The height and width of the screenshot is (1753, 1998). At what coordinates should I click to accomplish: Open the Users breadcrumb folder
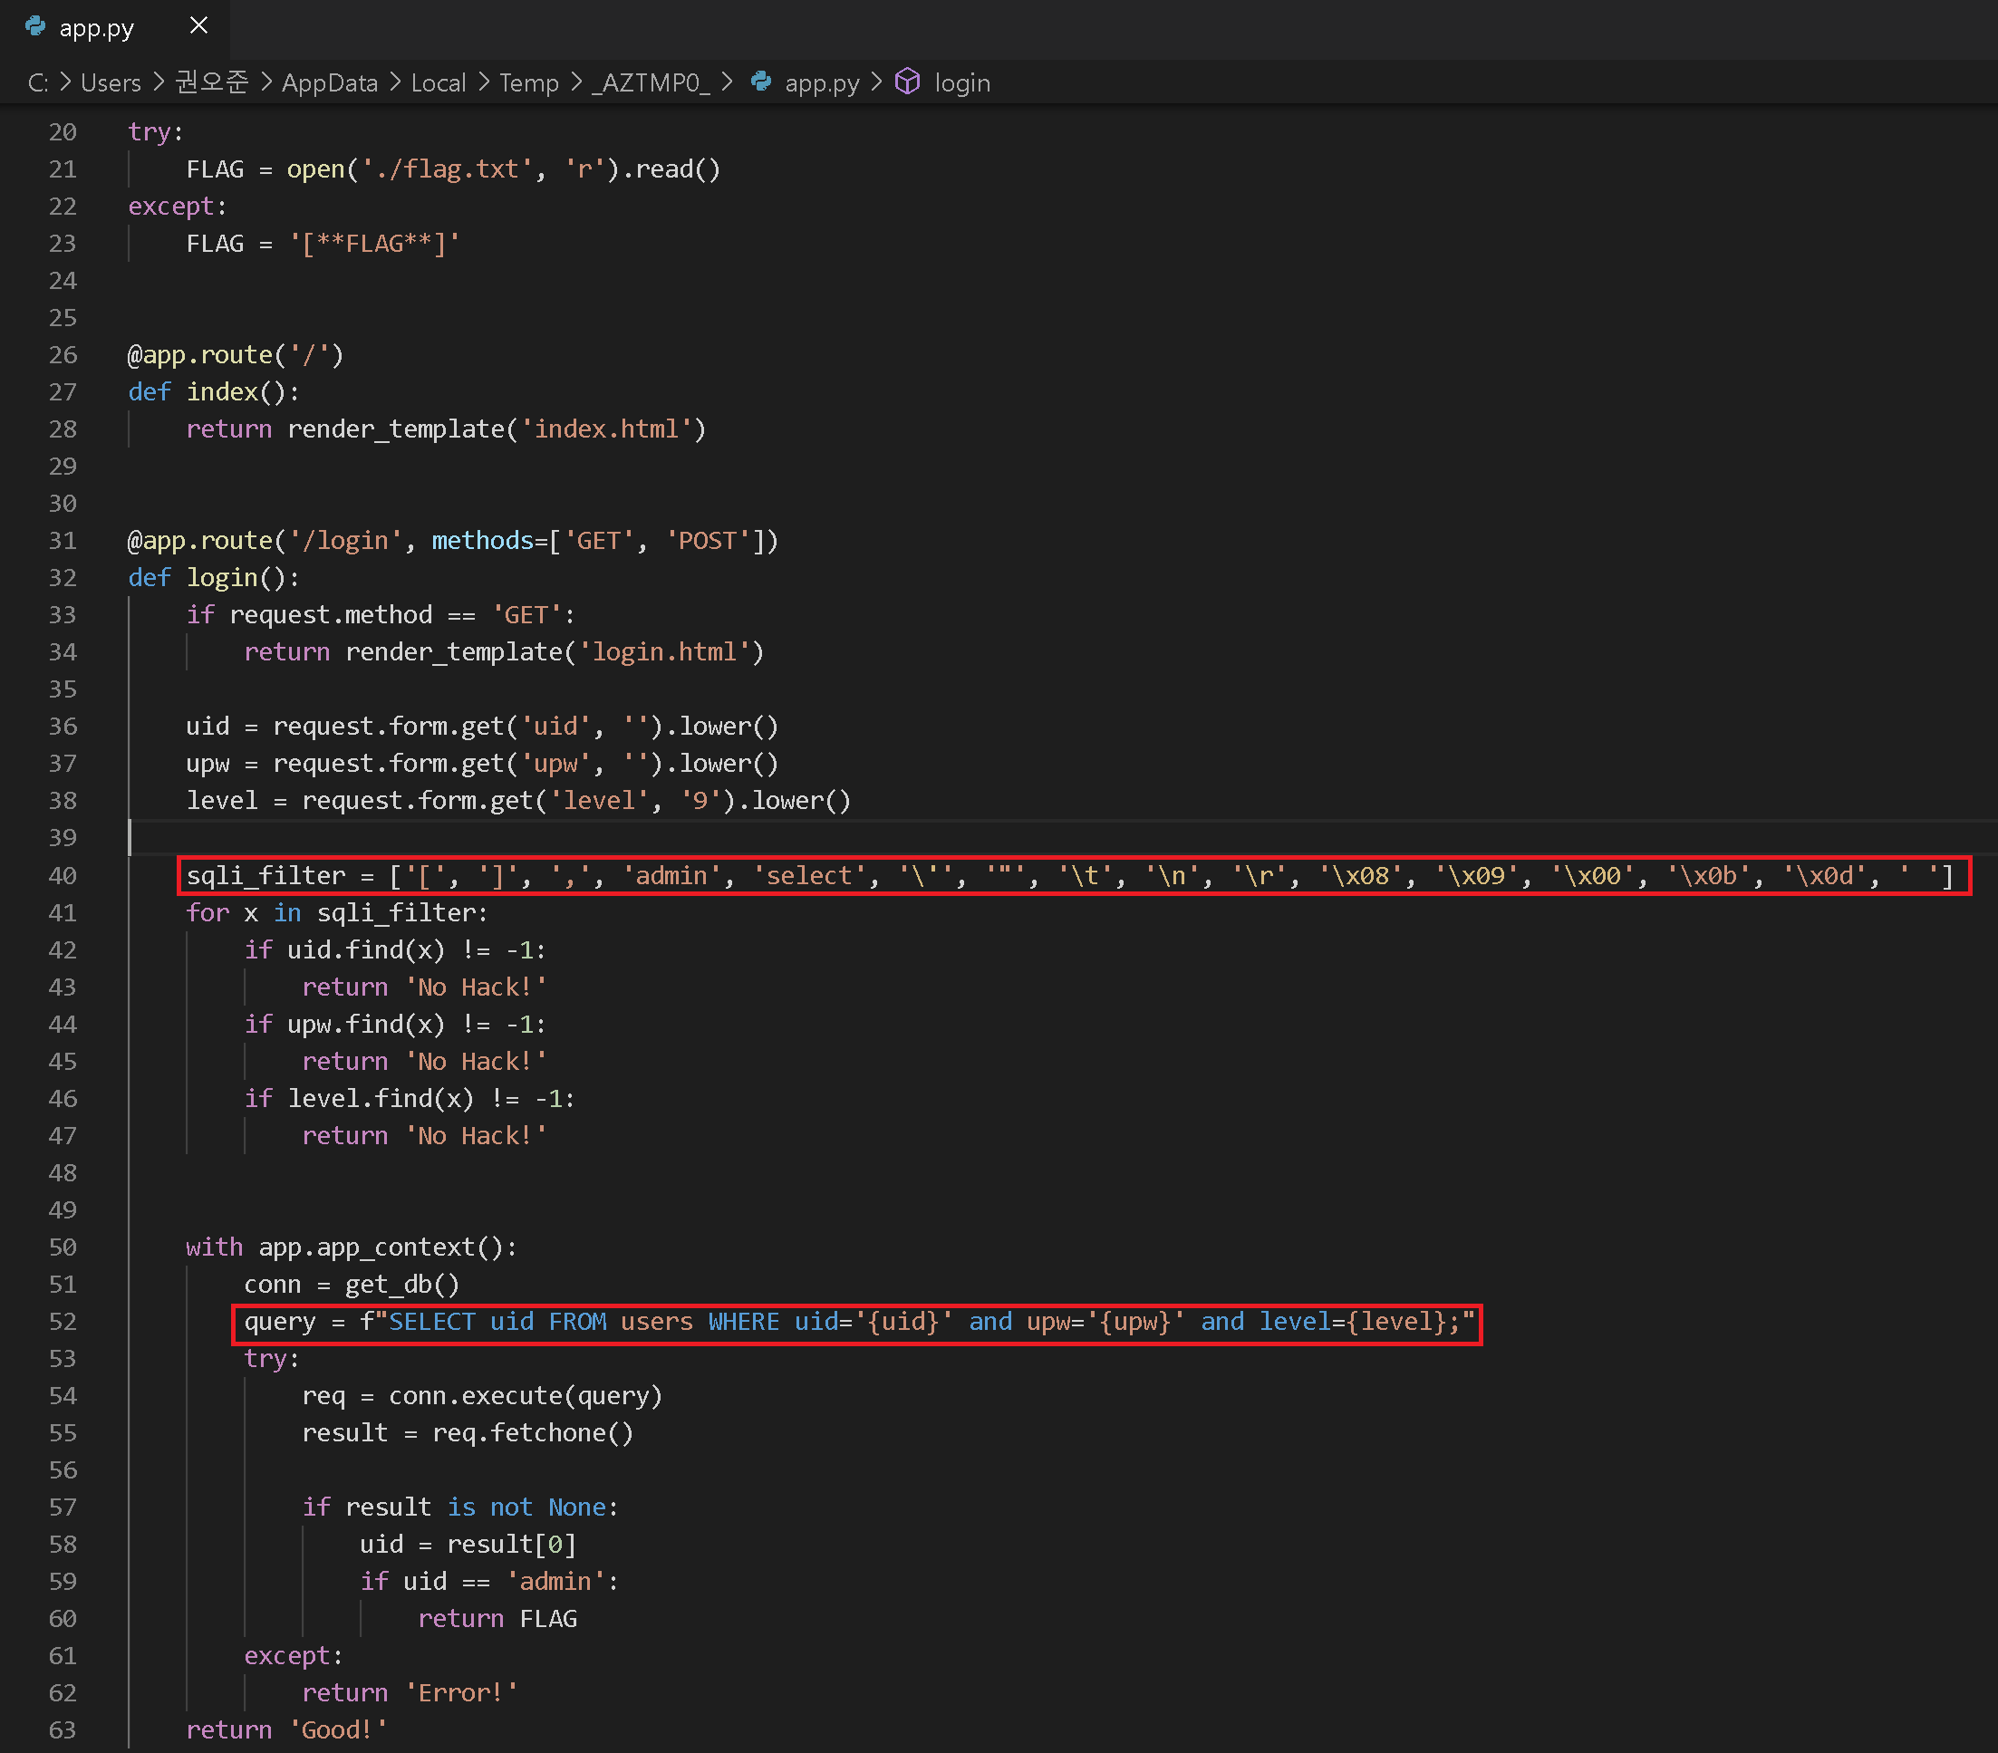point(111,83)
